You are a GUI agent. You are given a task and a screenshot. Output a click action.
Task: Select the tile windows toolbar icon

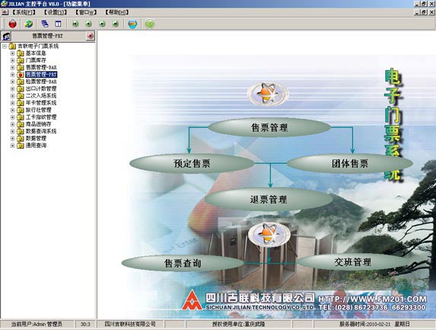58,24
